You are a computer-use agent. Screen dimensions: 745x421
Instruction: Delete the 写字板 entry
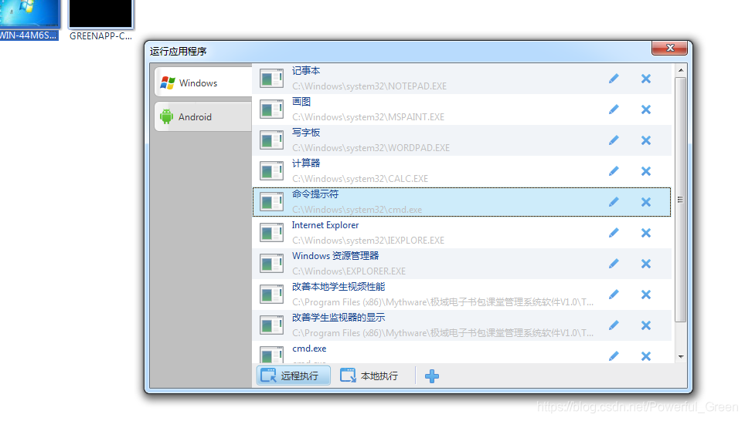point(646,140)
